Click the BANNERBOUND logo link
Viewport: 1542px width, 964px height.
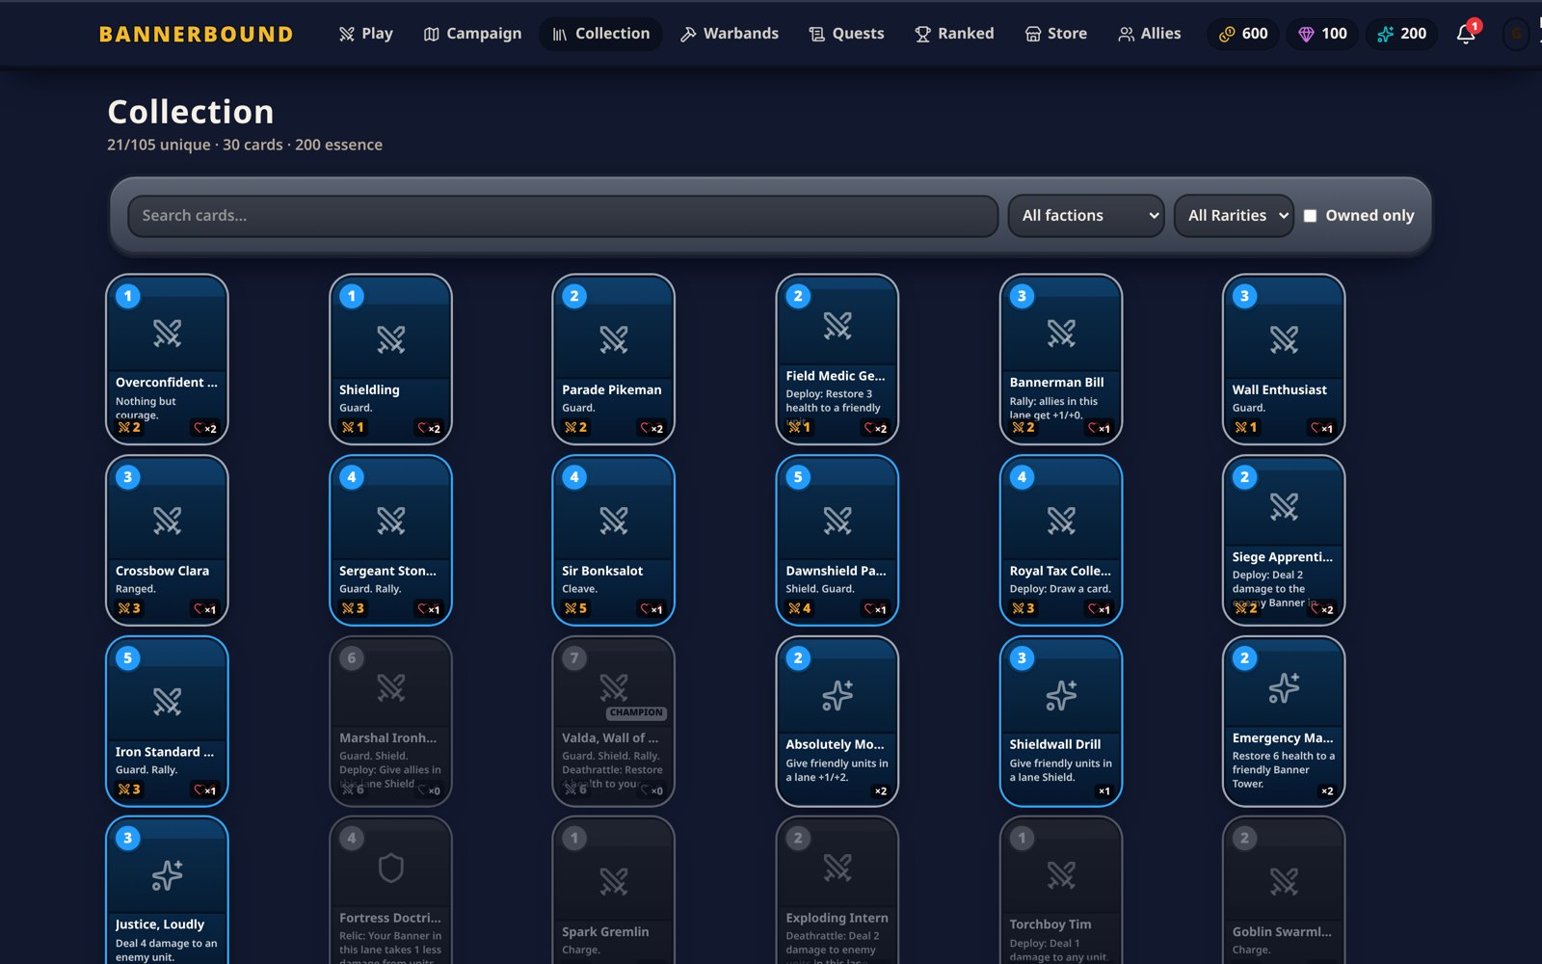[x=197, y=34]
